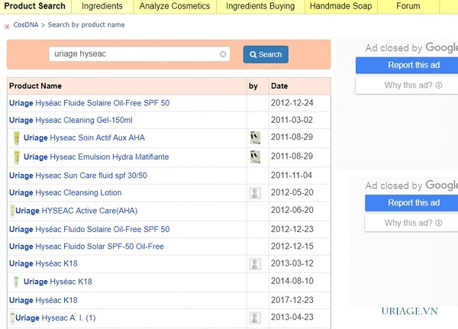Go to the Forum tab
The image size is (458, 329).
pyautogui.click(x=408, y=6)
